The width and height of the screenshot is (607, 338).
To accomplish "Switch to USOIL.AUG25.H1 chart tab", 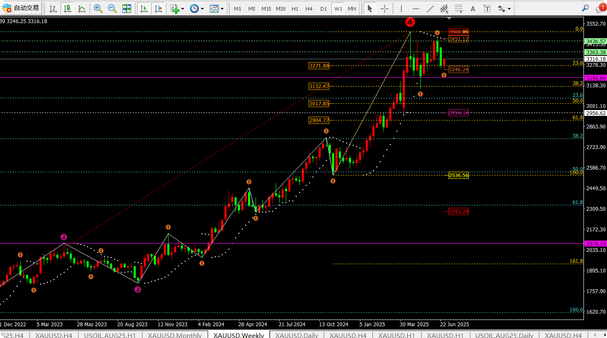I will pos(110,335).
